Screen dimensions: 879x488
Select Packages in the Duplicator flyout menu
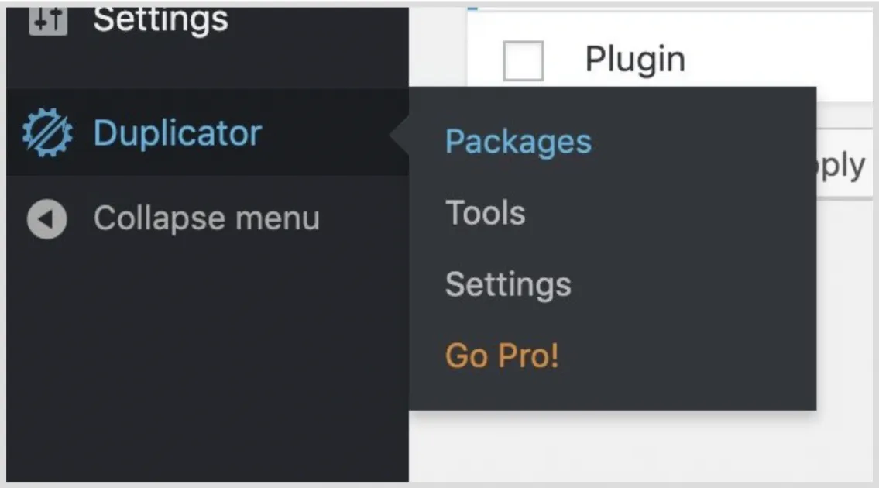pyautogui.click(x=517, y=141)
